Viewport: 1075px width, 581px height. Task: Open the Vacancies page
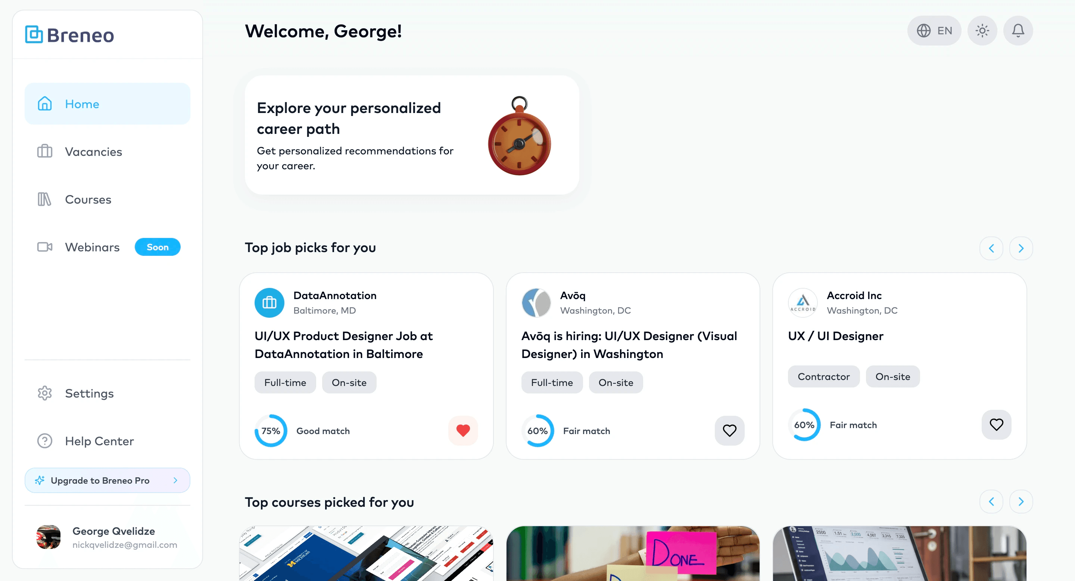[x=107, y=151]
